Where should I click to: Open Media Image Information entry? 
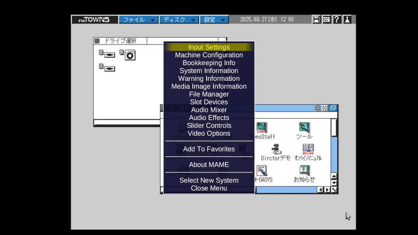(x=209, y=86)
